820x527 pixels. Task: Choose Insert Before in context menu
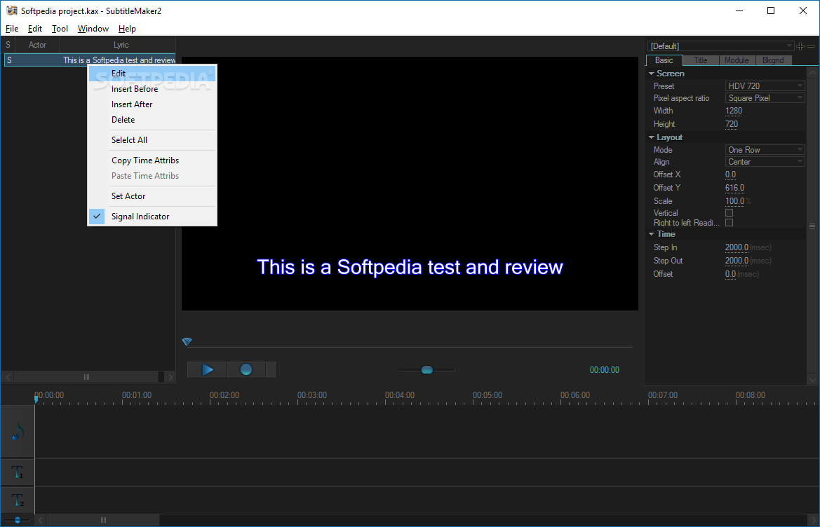(x=152, y=89)
